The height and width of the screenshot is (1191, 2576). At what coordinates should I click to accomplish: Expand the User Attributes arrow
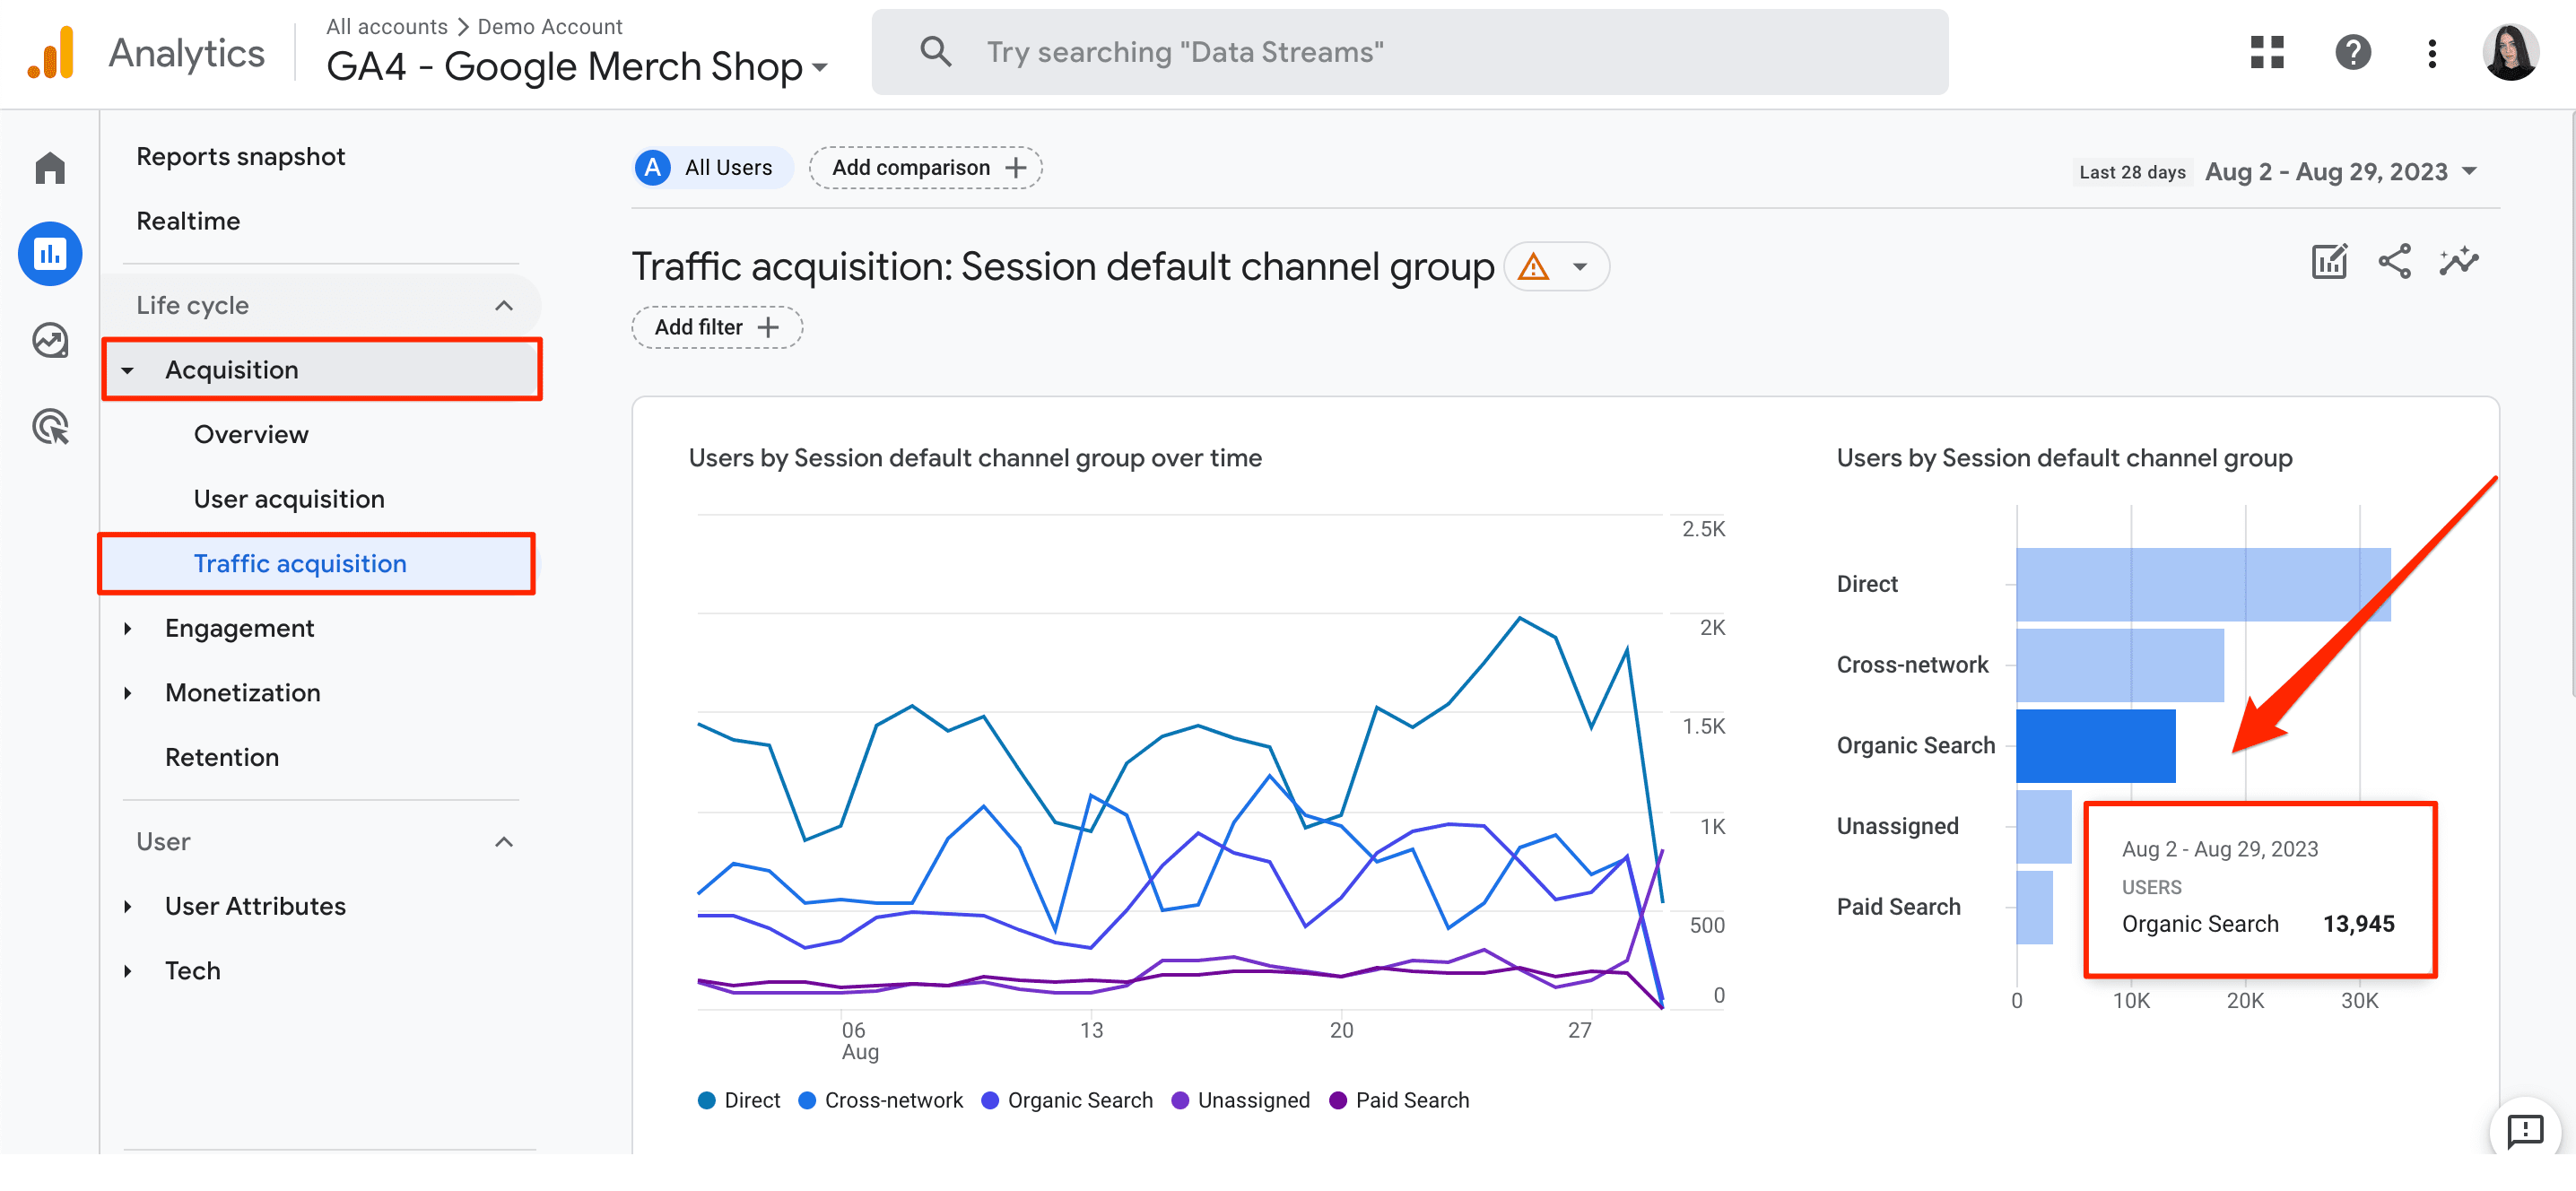click(x=127, y=906)
